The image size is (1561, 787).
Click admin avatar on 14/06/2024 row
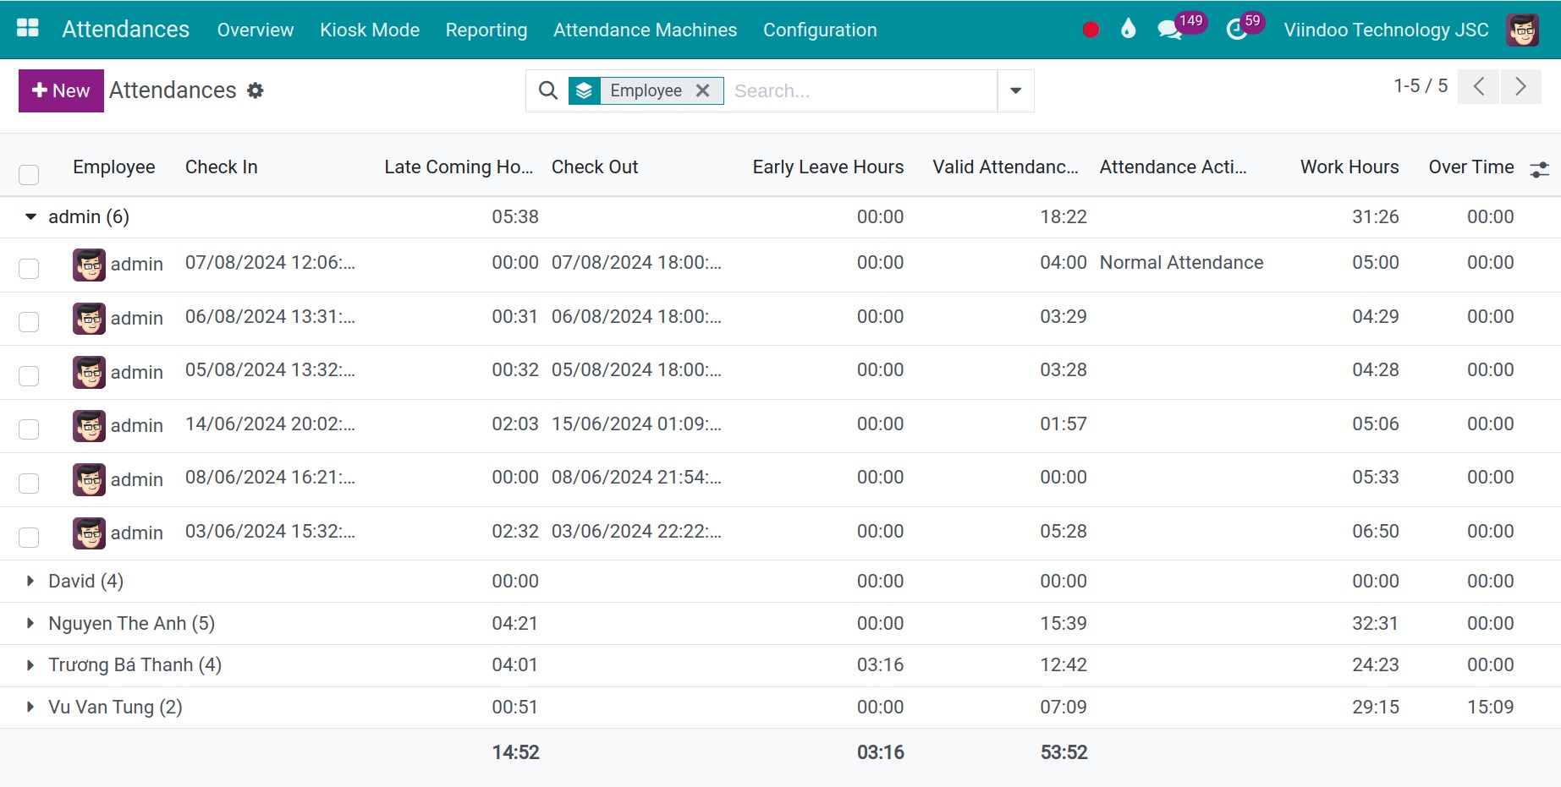[89, 426]
